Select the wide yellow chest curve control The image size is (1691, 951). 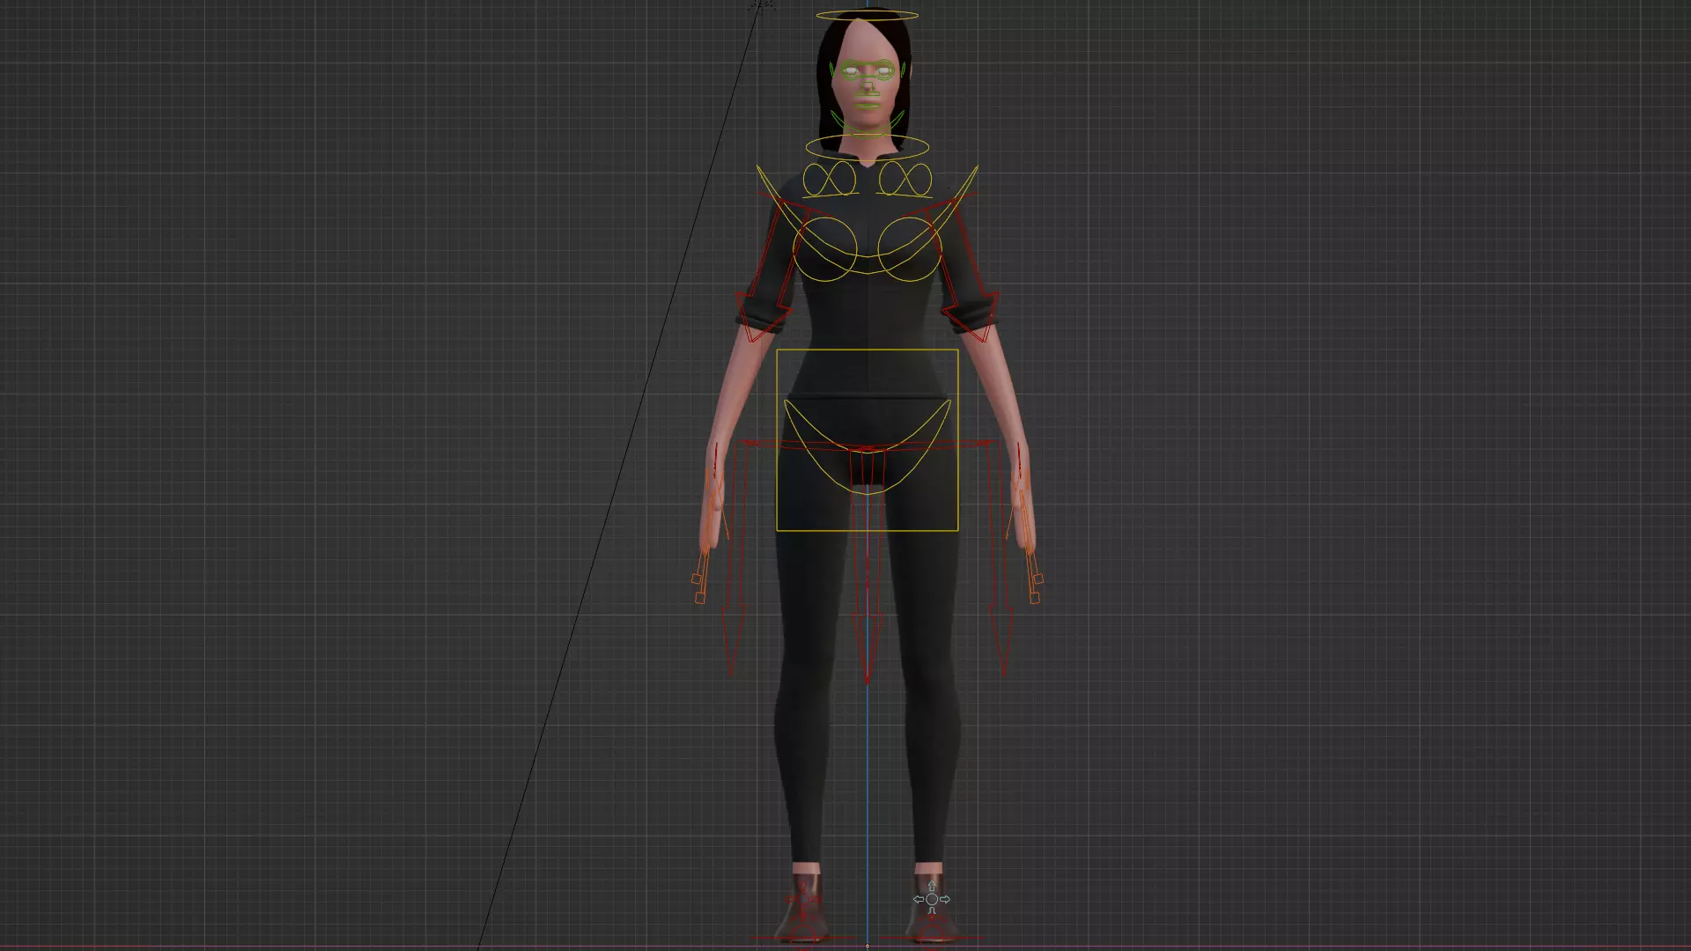[867, 220]
